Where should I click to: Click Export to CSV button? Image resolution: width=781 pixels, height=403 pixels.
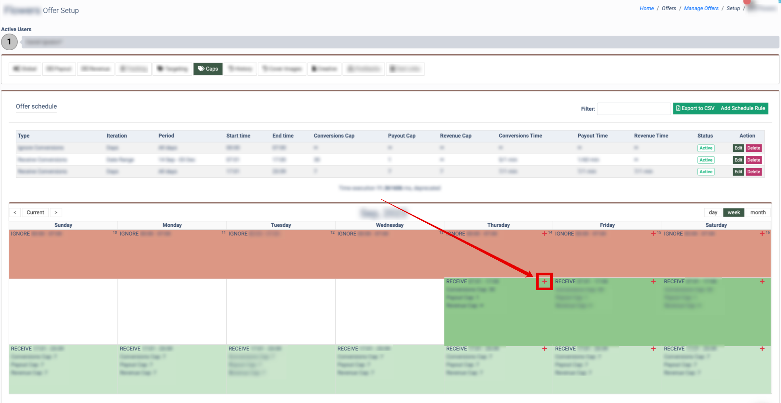point(695,108)
